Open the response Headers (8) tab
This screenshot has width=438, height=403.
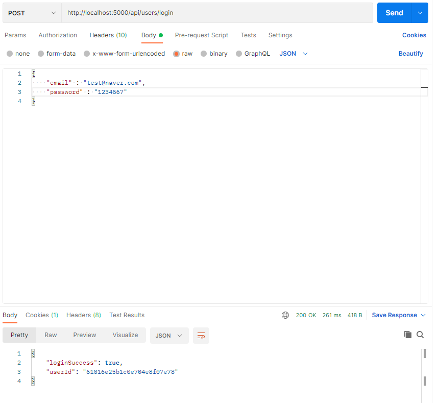(84, 315)
